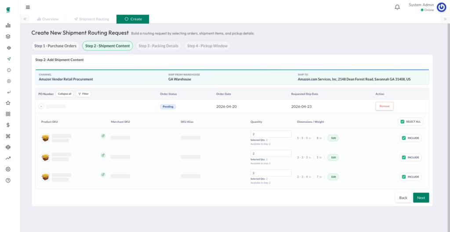Viewport: 450px width, 232px height.
Task: Open the trending arrow sidebar icon
Action: tap(8, 158)
